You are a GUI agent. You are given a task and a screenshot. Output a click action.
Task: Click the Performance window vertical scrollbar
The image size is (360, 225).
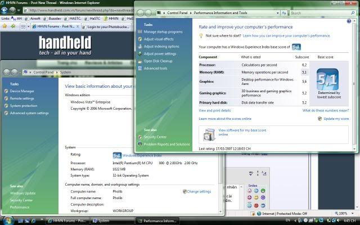[354, 84]
